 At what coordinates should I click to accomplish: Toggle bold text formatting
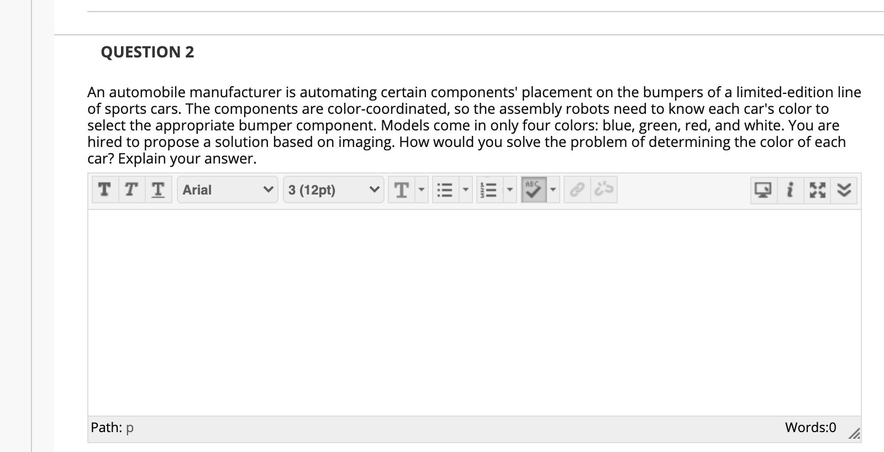[104, 190]
